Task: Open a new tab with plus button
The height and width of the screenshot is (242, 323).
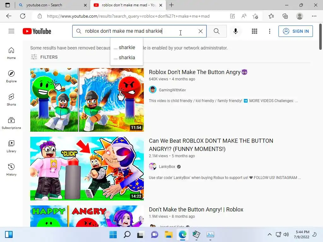Action: [x=171, y=5]
